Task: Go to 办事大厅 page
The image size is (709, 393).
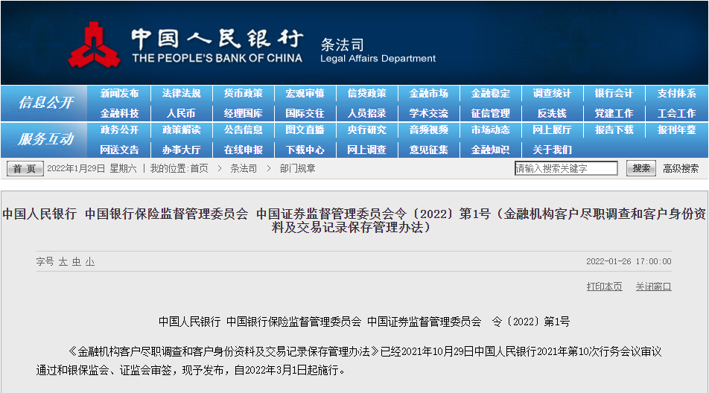Action: [x=181, y=150]
